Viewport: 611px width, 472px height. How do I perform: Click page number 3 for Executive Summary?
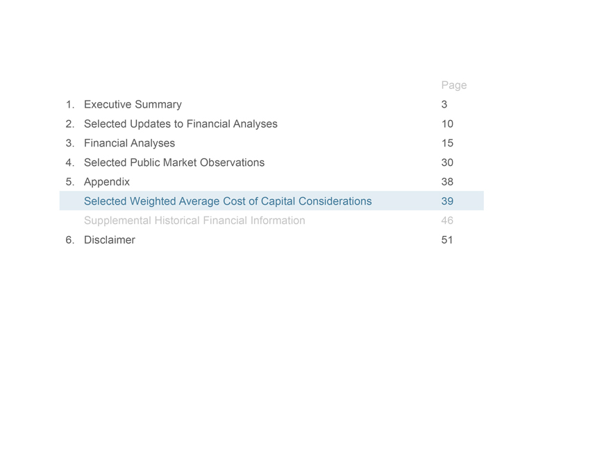click(x=444, y=105)
